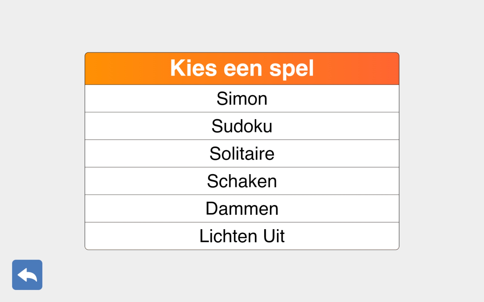Image resolution: width=484 pixels, height=302 pixels.
Task: Select the Lichten Uit row
Action: pos(242,236)
